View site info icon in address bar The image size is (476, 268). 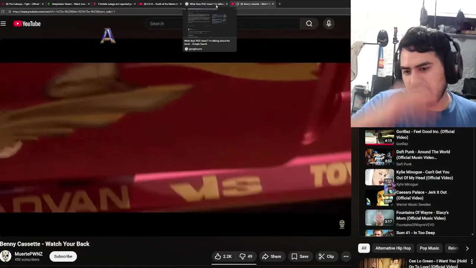point(10,12)
